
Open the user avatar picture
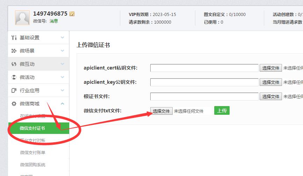click(22, 17)
